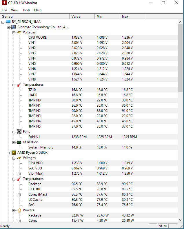Click the HWMonitor app icon in title bar

click(4, 3)
